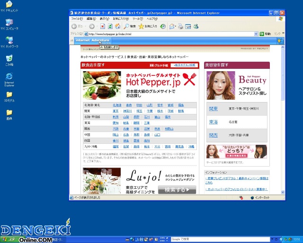Click the green 移動 Go button

click(265, 34)
